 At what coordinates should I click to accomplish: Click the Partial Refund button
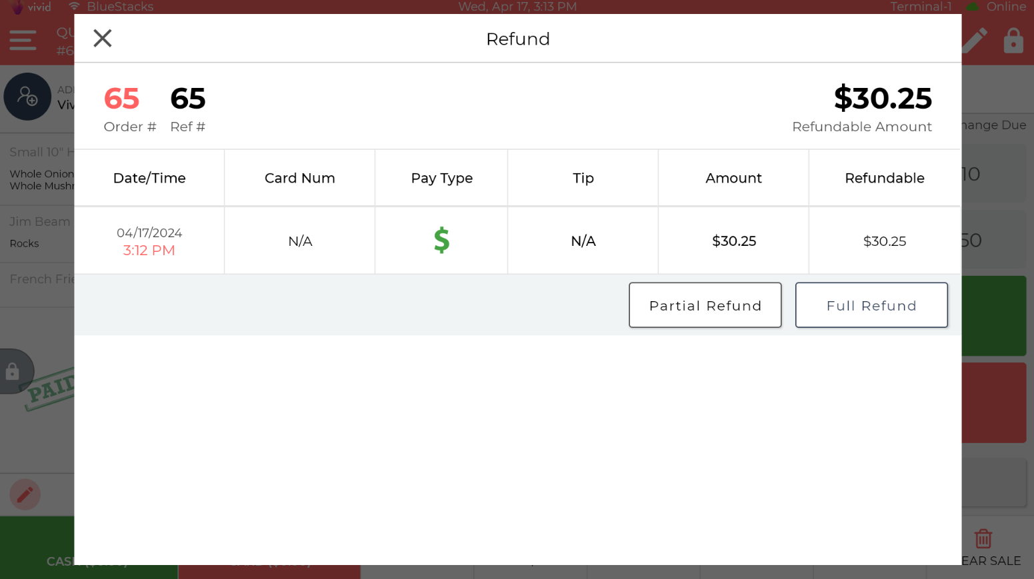click(x=705, y=305)
